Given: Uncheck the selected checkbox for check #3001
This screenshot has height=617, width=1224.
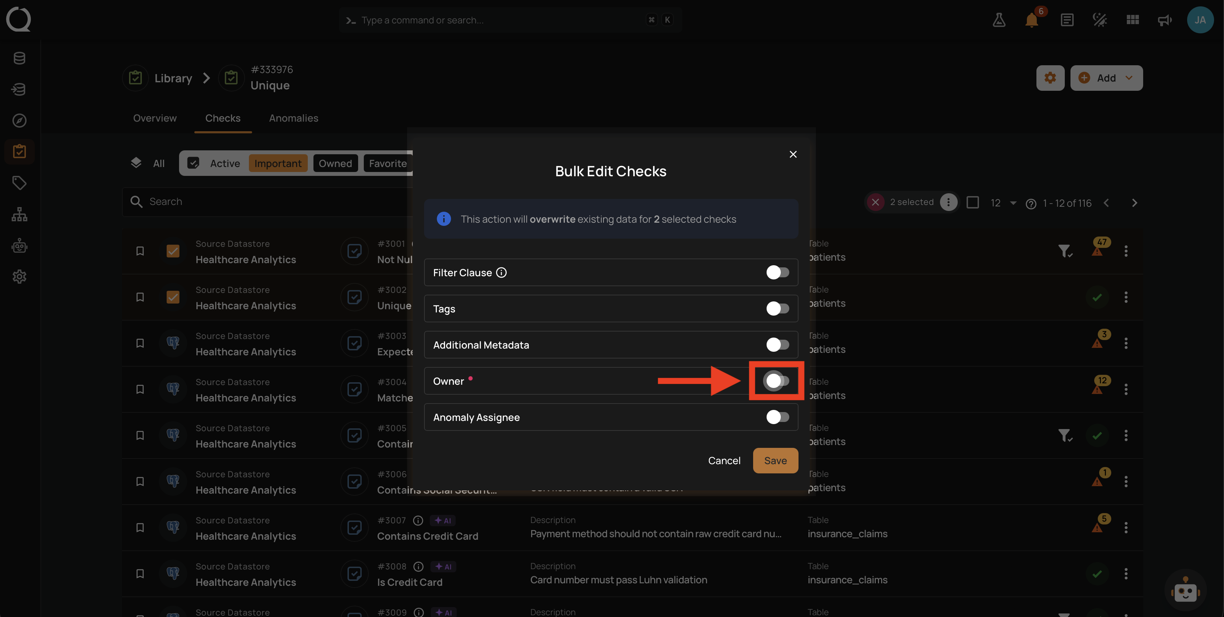Looking at the screenshot, I should coord(173,251).
